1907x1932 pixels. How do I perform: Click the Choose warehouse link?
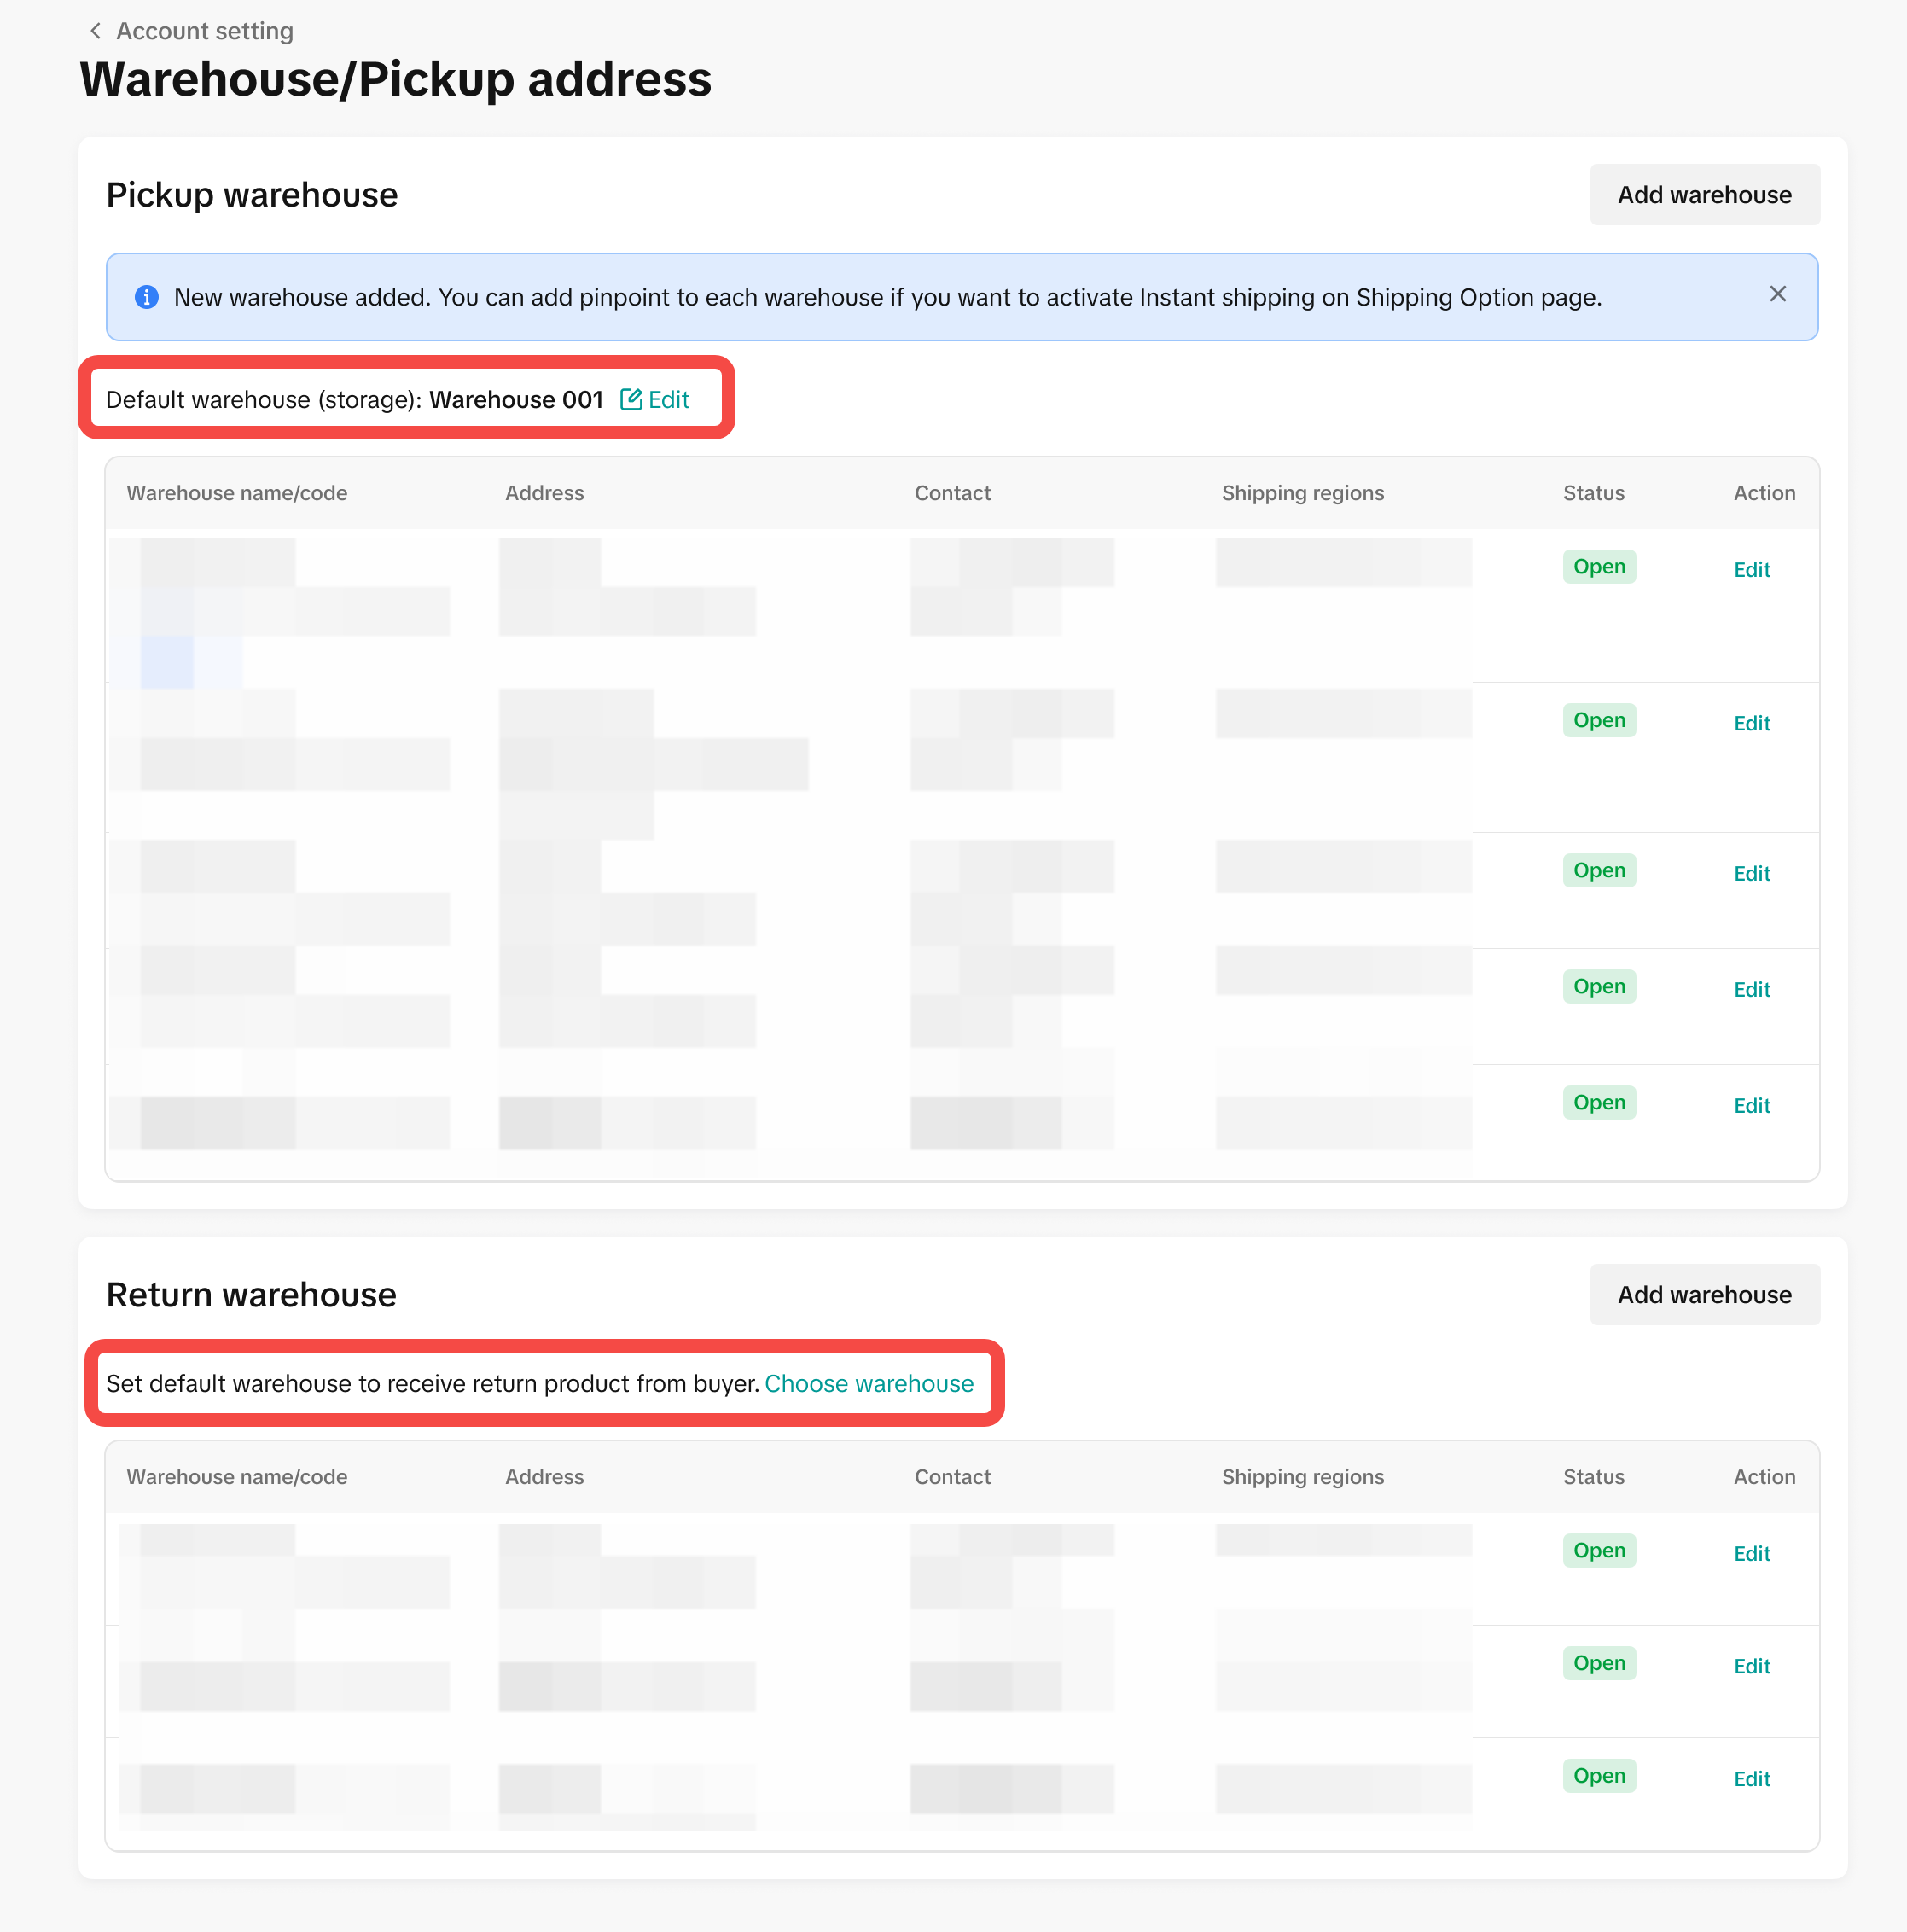[x=868, y=1384]
